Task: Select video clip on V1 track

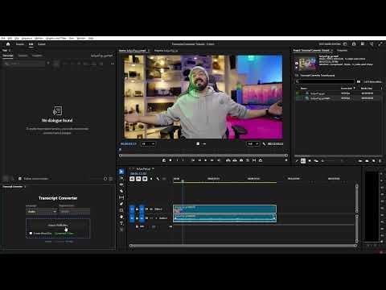Action: pos(224,209)
